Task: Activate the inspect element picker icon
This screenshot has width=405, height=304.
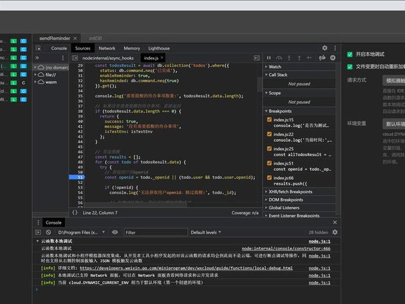Action: (38, 48)
